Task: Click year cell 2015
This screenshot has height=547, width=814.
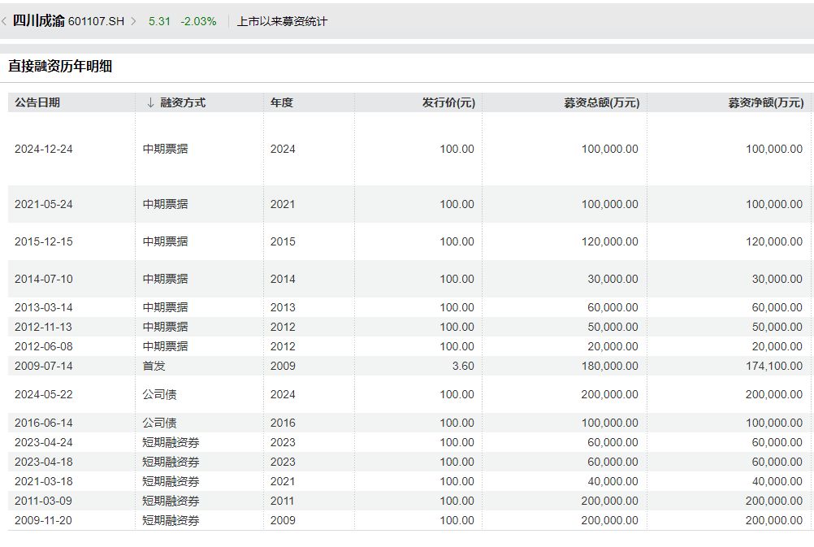Action: [x=283, y=241]
